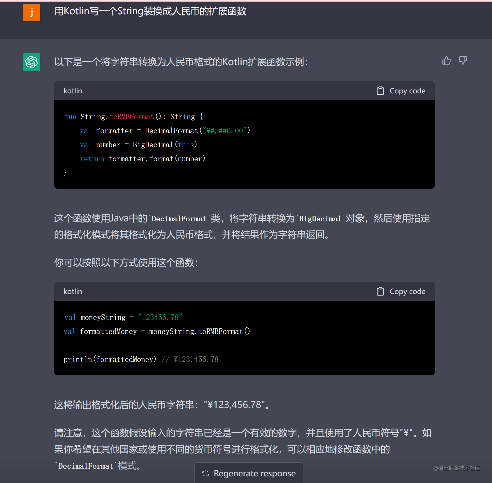This screenshot has width=492, height=483.
Task: Click the refresh icon in Regenerate response
Action: click(205, 473)
